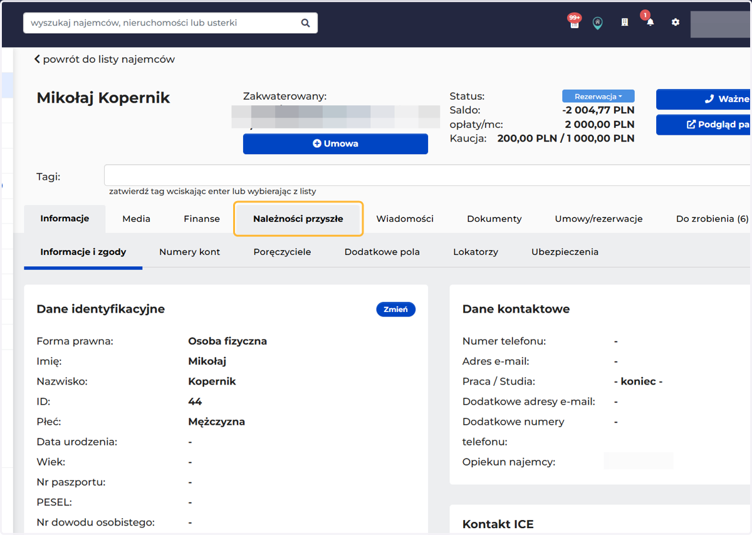
Task: Select the Ubezpieczenia subtab
Action: (x=565, y=252)
